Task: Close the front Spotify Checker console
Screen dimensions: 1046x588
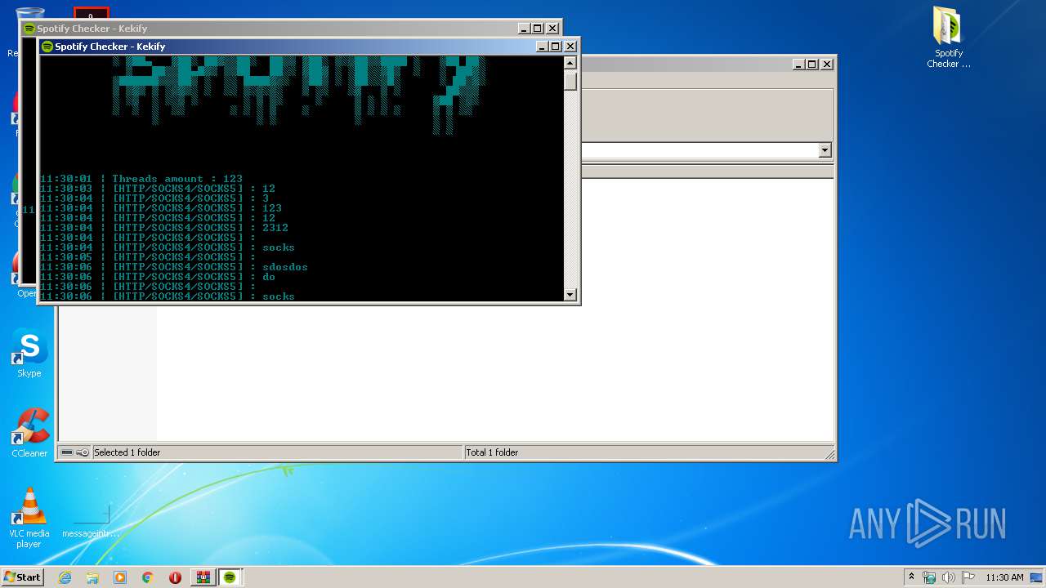Action: [x=570, y=47]
